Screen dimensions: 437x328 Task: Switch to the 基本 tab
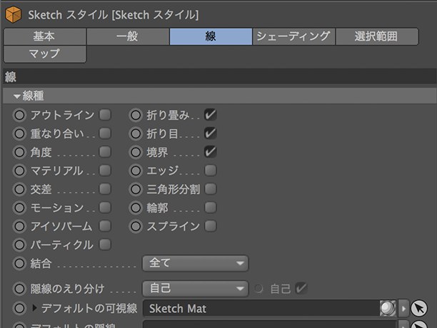pyautogui.click(x=44, y=36)
